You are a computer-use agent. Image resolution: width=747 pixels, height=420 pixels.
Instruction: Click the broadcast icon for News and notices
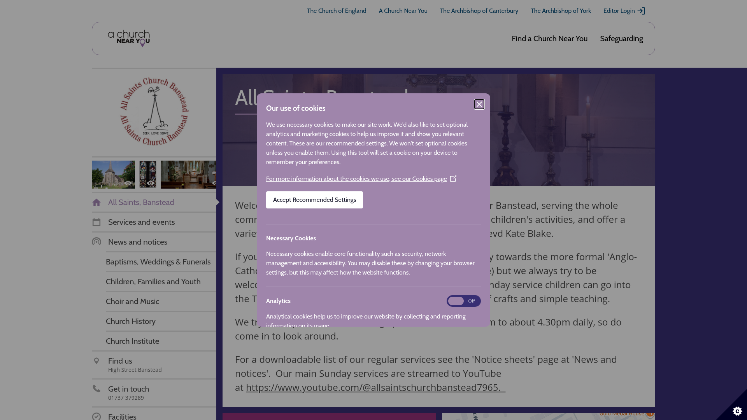point(96,242)
